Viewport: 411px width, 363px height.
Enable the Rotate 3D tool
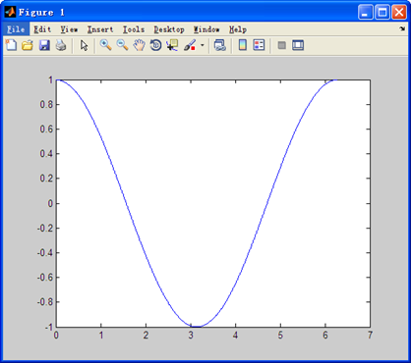coord(155,45)
